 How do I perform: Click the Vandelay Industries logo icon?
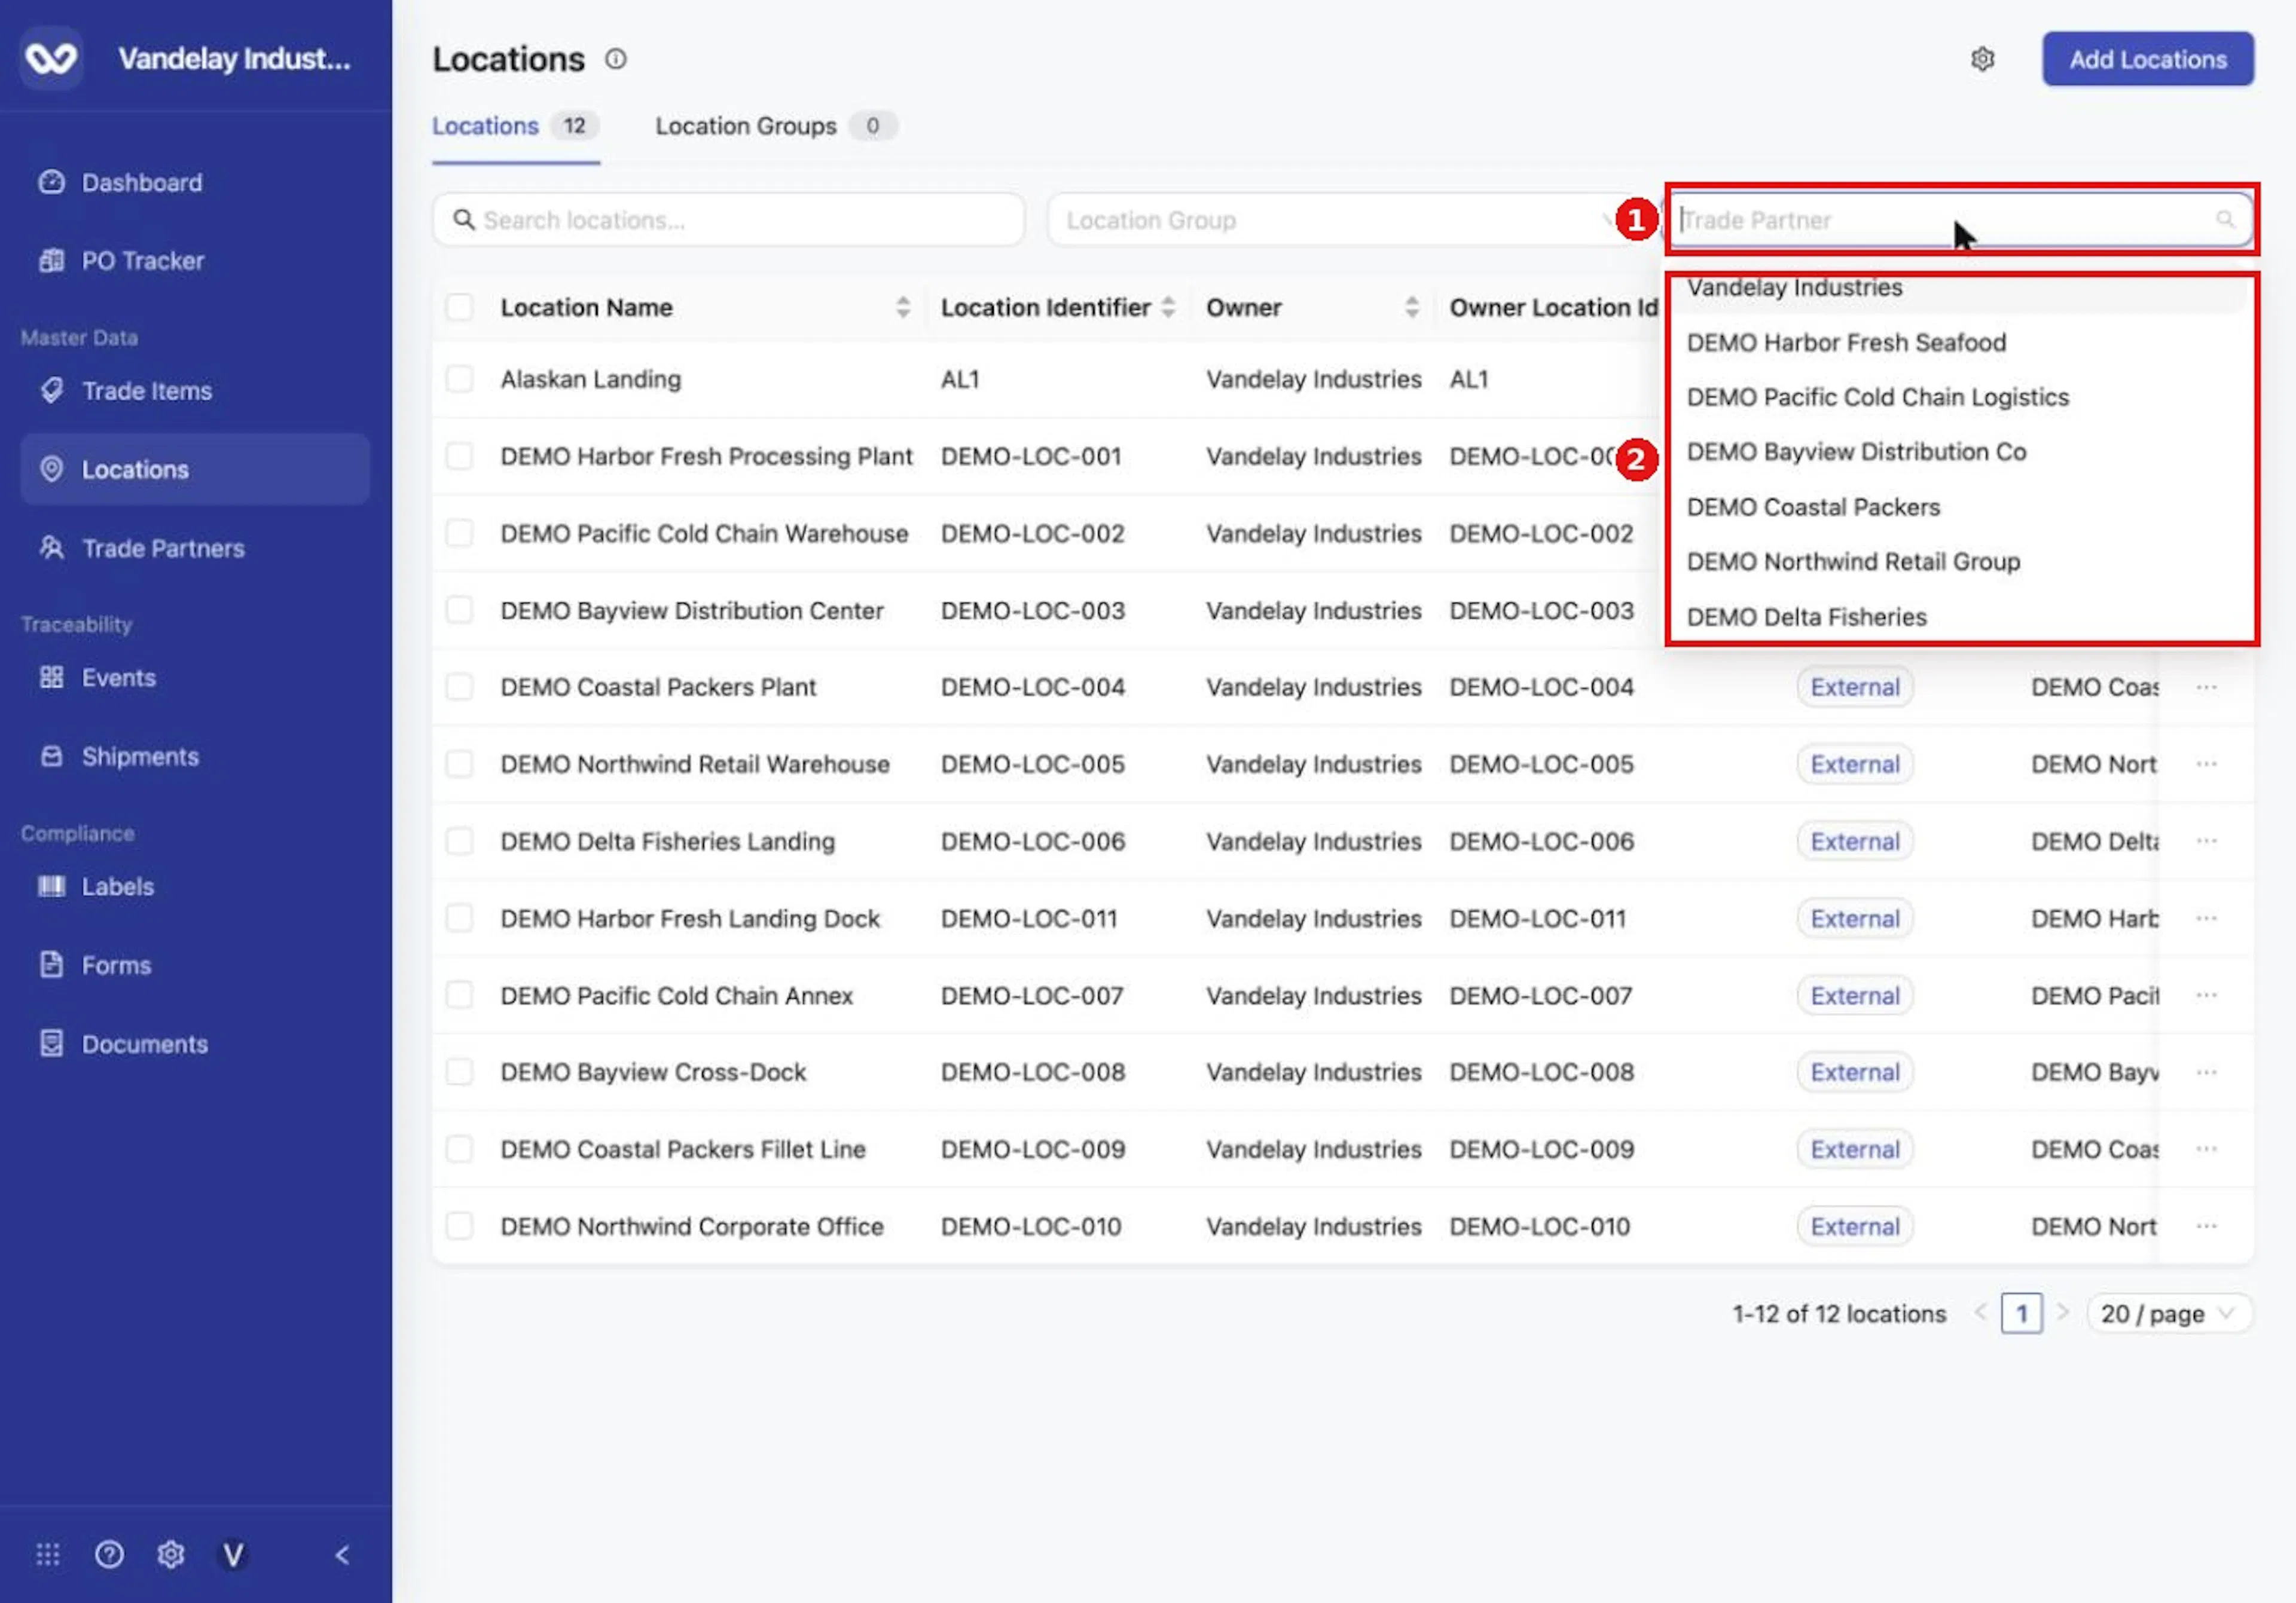(51, 58)
